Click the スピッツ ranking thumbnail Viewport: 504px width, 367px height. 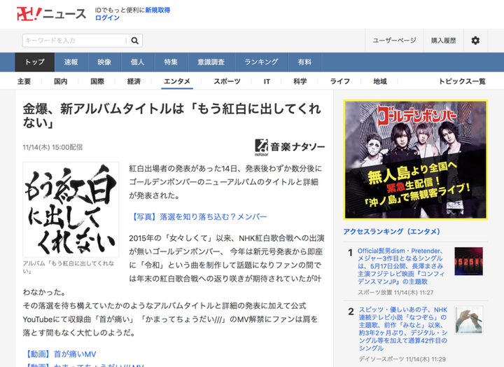click(x=468, y=320)
